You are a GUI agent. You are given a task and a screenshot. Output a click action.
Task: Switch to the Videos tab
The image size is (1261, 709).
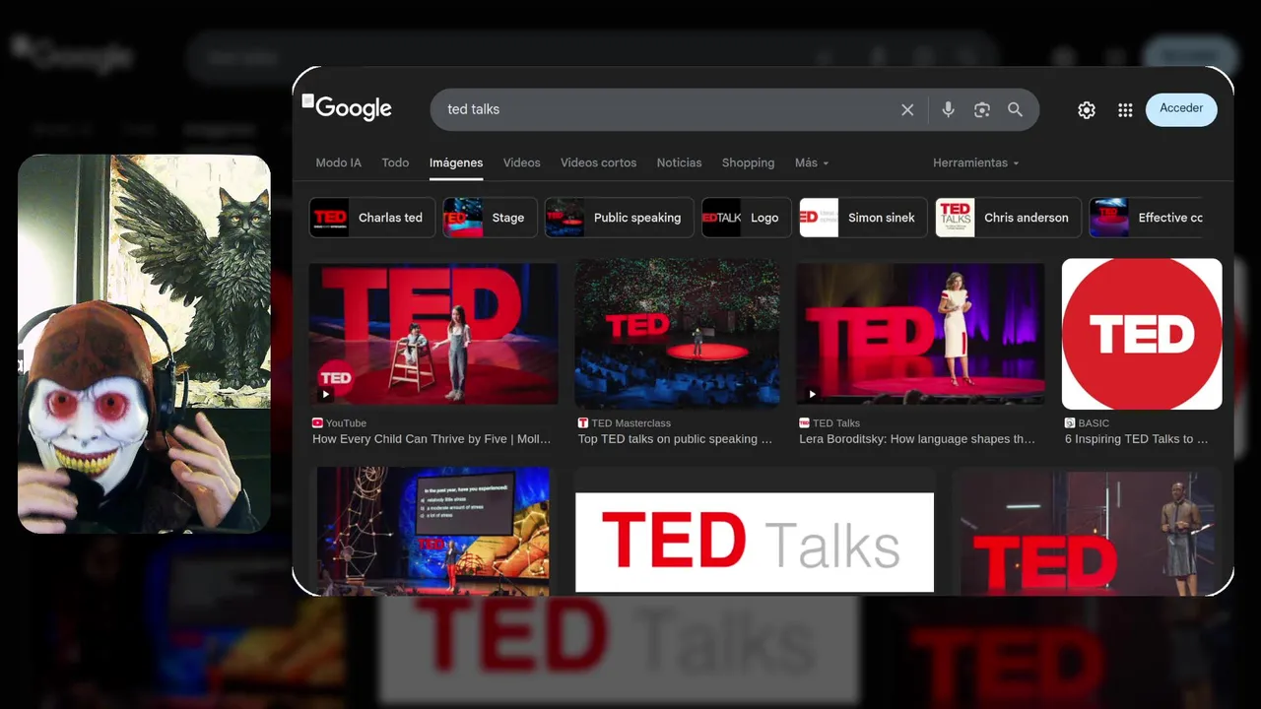pos(521,162)
